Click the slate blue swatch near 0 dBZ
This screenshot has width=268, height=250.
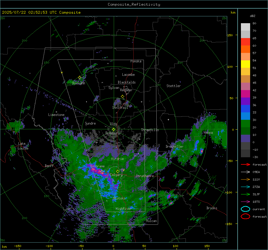pyautogui.click(x=245, y=139)
